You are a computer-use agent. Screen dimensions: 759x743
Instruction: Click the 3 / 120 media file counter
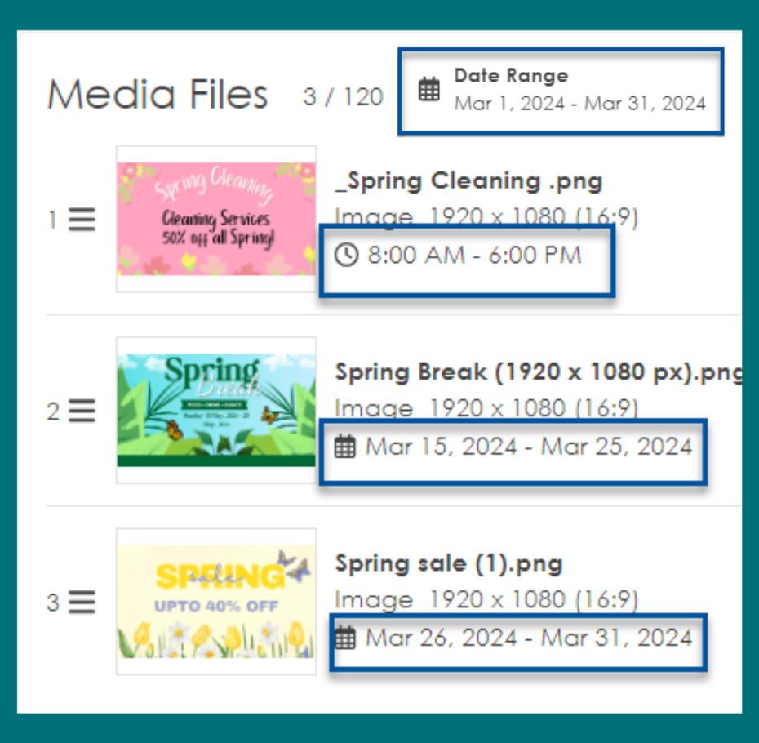[x=343, y=97]
